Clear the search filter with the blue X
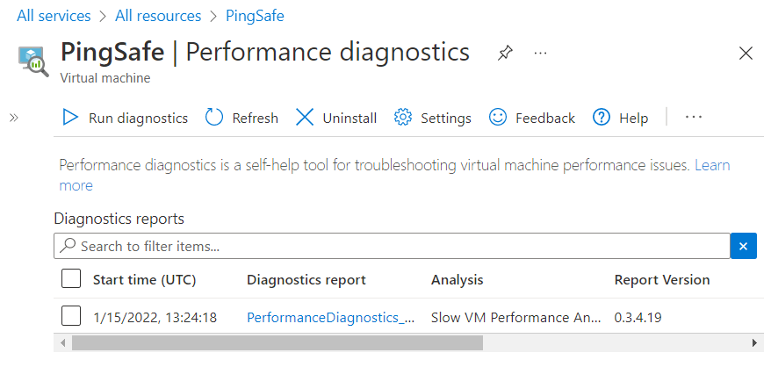The image size is (771, 367). [743, 247]
